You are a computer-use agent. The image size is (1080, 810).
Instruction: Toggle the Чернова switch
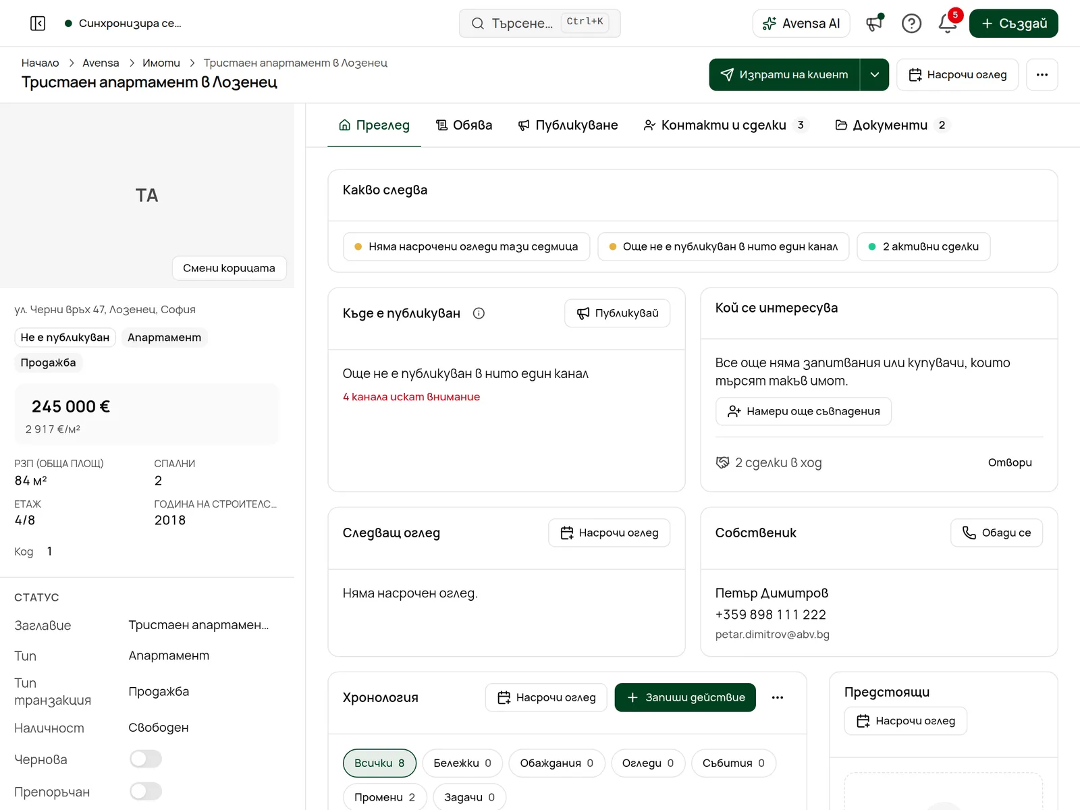pyautogui.click(x=146, y=759)
